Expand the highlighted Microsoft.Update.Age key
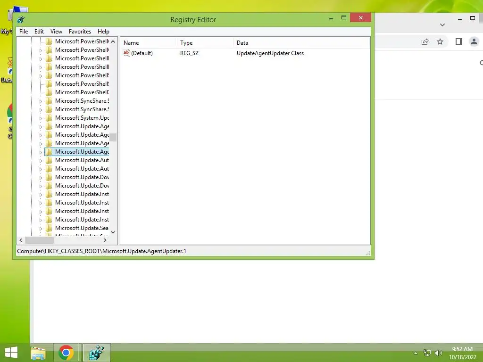 point(41,152)
